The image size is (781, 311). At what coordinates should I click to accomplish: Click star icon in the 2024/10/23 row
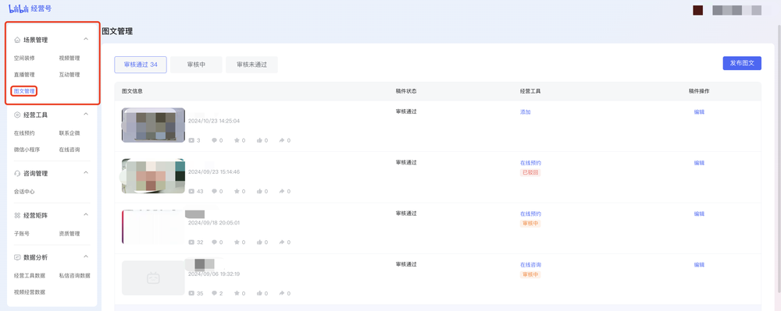[237, 140]
